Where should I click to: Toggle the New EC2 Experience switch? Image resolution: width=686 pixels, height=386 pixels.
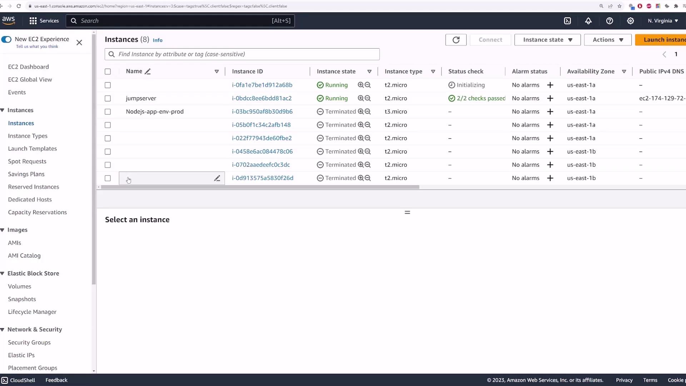coord(6,39)
